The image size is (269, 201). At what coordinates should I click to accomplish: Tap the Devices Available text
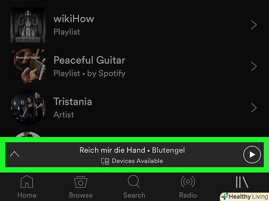137,161
